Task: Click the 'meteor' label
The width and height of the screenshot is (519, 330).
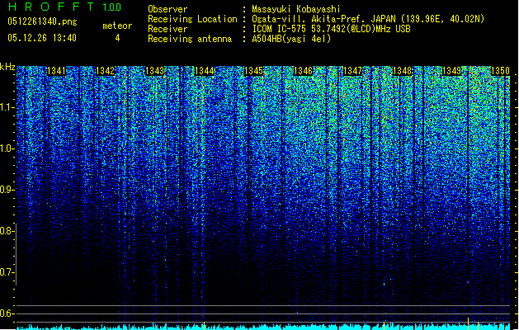Action: pyautogui.click(x=117, y=26)
